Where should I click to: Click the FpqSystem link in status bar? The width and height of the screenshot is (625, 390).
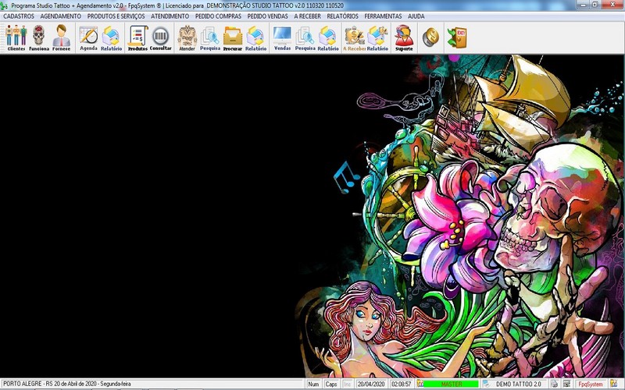click(x=590, y=384)
